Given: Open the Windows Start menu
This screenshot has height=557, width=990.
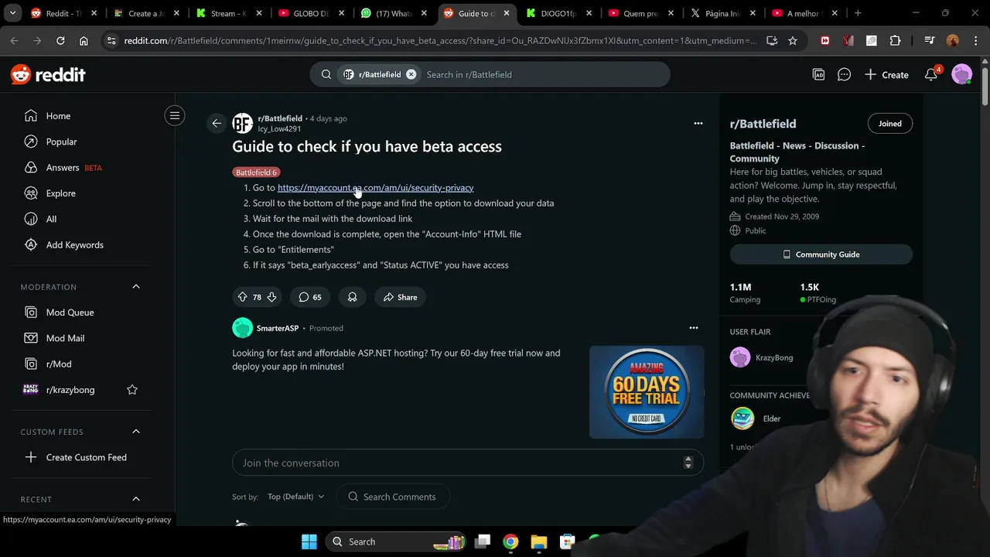Looking at the screenshot, I should (309, 542).
